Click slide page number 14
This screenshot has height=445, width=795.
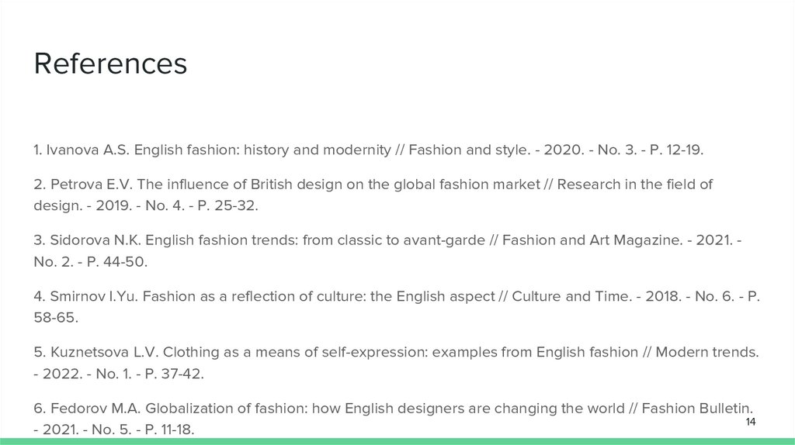pyautogui.click(x=750, y=422)
